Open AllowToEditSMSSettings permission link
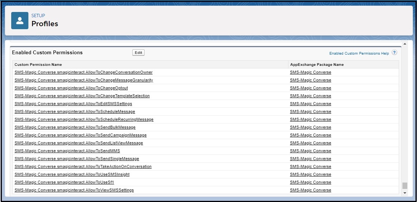This screenshot has height=202, width=417. coord(73,104)
